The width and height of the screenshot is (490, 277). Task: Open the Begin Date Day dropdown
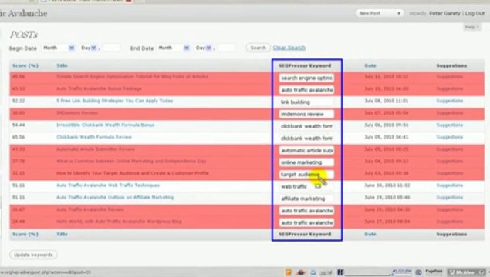point(89,48)
